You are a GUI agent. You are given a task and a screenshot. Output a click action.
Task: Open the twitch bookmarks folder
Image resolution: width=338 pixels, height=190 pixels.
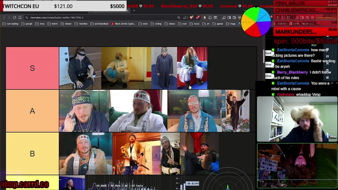coord(53,24)
